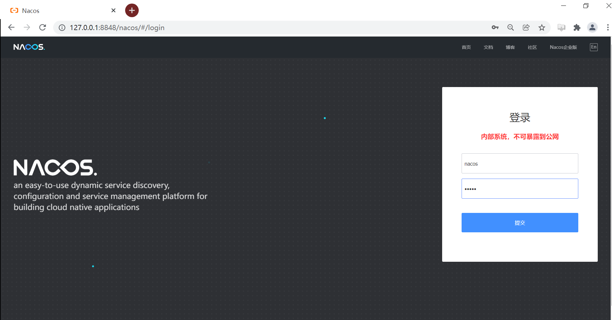Go back to the previous page

click(x=11, y=28)
